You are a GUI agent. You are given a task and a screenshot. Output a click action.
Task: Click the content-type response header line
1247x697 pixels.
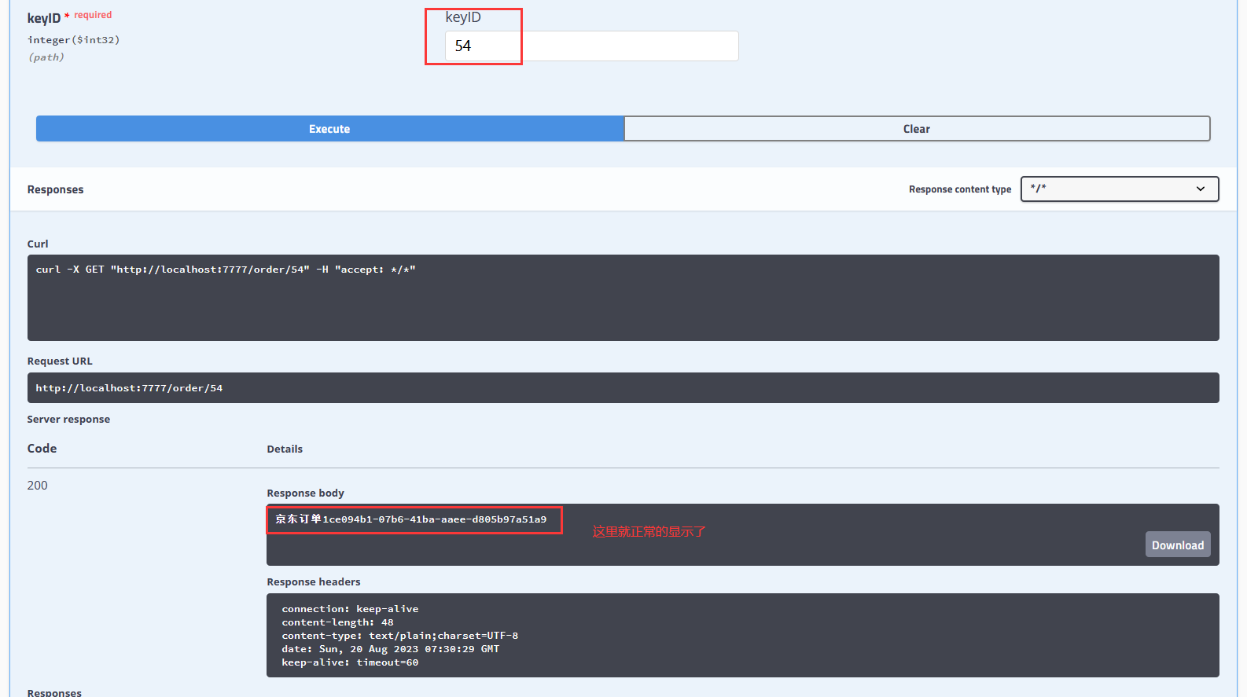399,636
